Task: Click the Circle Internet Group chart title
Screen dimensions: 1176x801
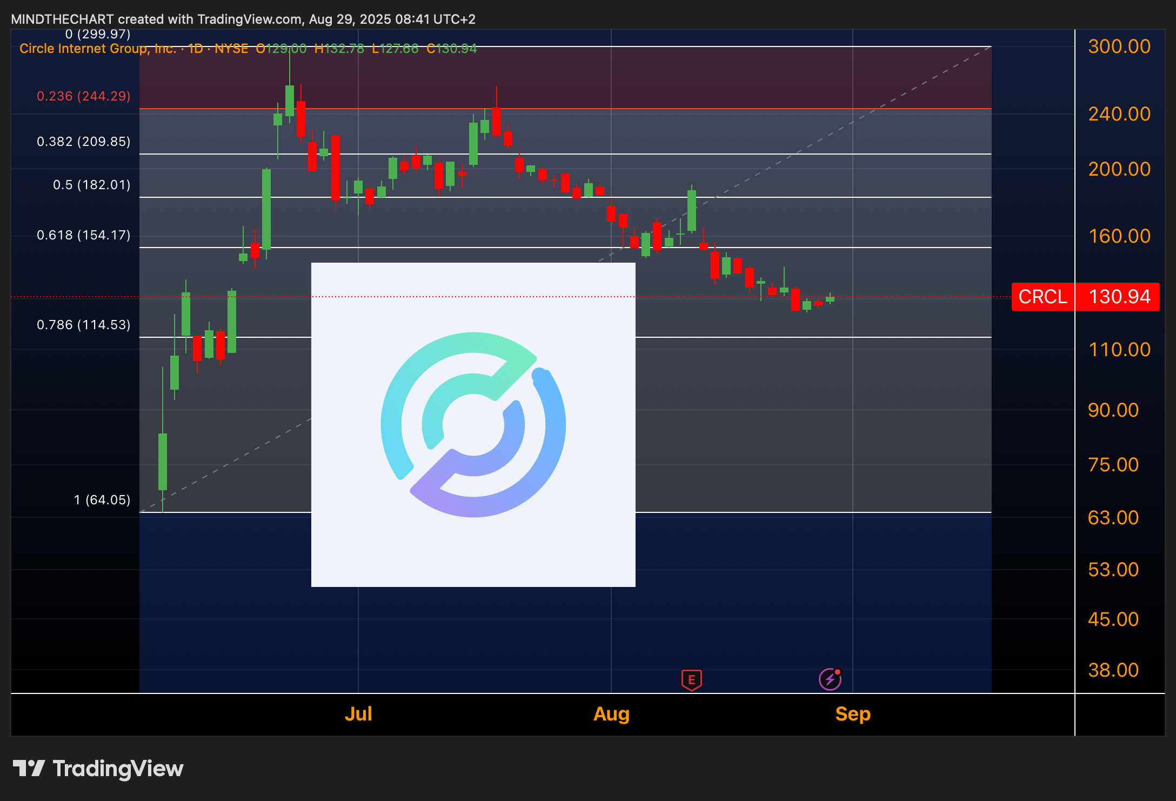Action: point(97,49)
